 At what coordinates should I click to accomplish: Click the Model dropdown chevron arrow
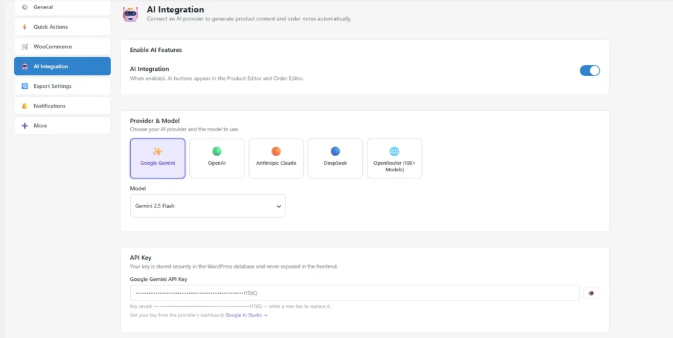click(279, 207)
